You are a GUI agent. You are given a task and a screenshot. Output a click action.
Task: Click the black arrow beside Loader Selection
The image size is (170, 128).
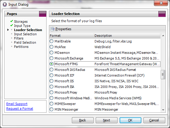tap(8, 30)
